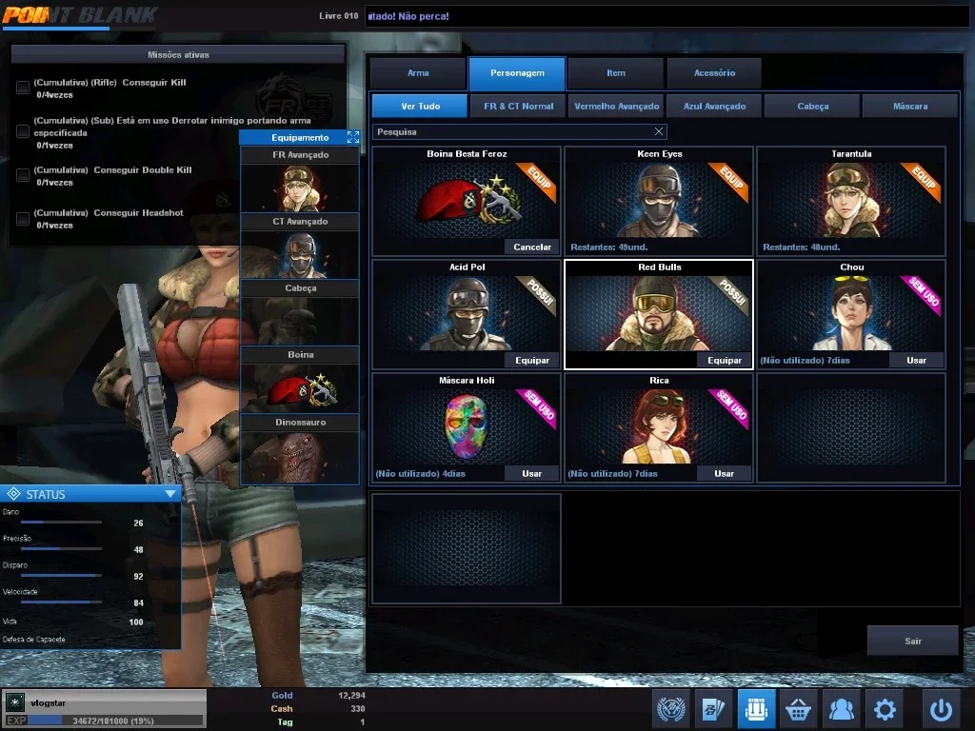Select the Tarantula character card
Viewport: 975px width, 731px height.
click(x=851, y=202)
